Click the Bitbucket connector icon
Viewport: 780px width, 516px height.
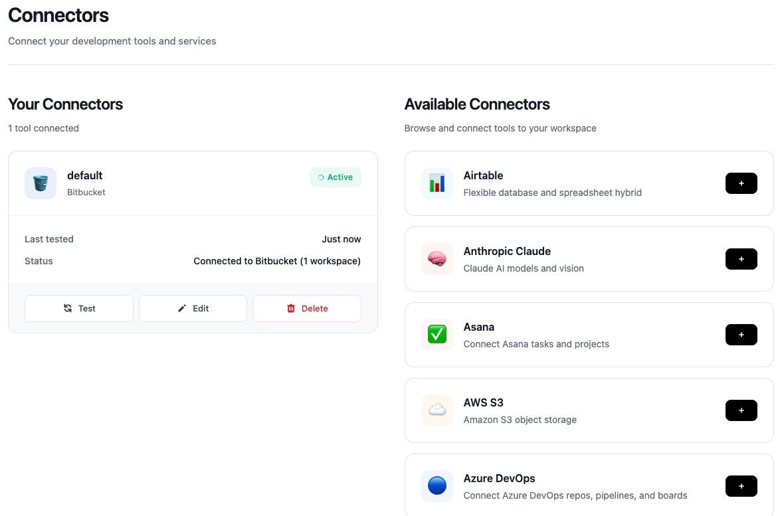pos(41,183)
